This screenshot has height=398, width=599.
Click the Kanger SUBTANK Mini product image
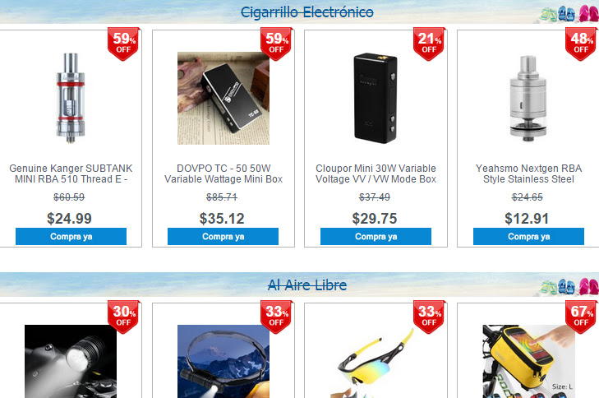(71, 98)
